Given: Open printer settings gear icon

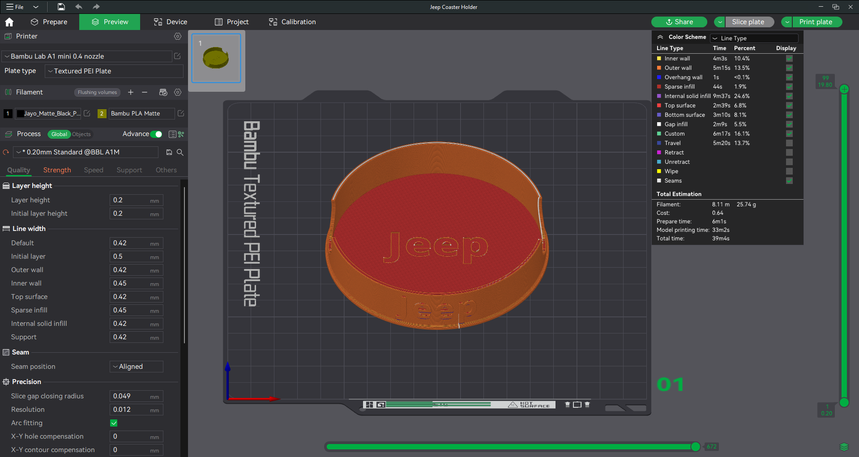Looking at the screenshot, I should click(x=178, y=36).
